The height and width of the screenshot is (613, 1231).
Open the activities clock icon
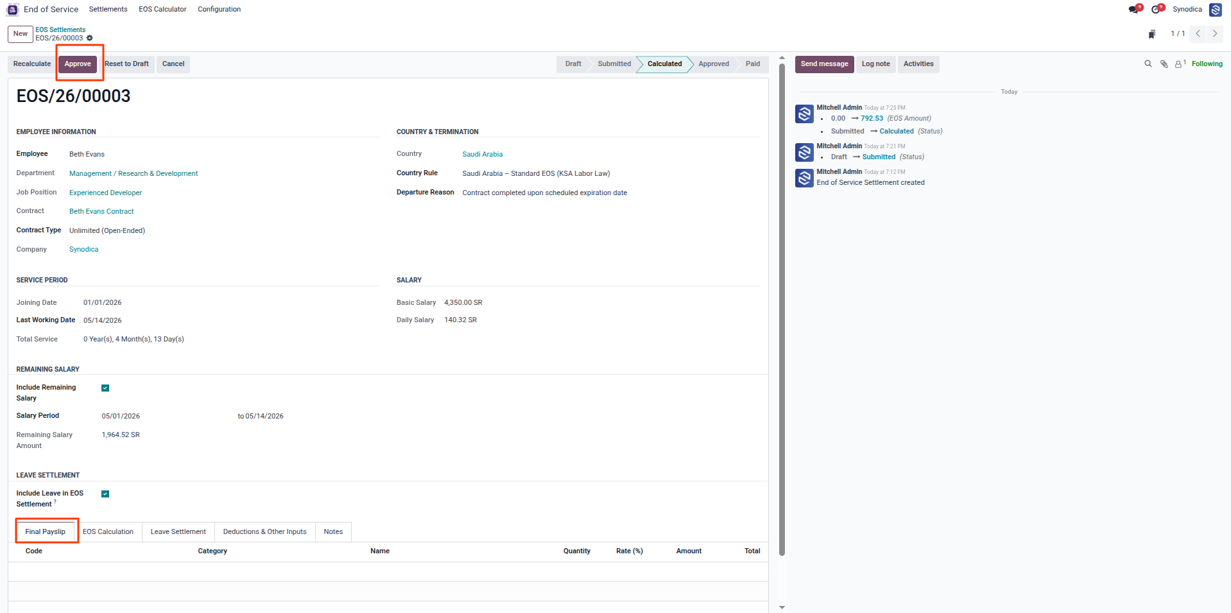pyautogui.click(x=1157, y=9)
